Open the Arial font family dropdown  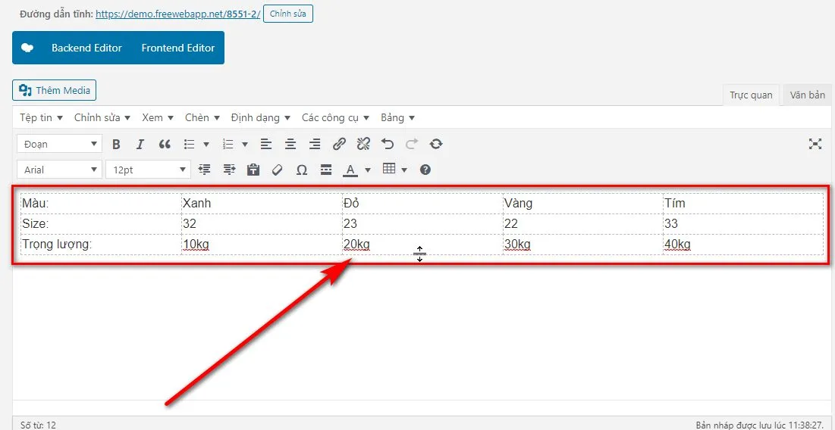point(59,170)
